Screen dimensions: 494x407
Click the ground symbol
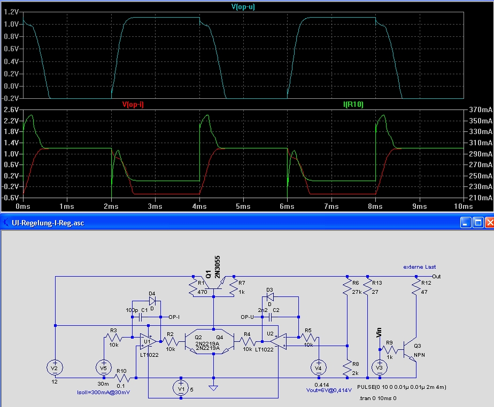tap(213, 388)
